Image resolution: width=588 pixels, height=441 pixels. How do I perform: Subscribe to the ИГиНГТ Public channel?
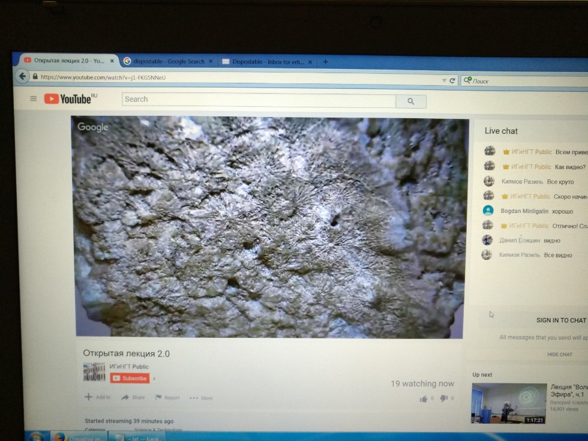point(130,379)
